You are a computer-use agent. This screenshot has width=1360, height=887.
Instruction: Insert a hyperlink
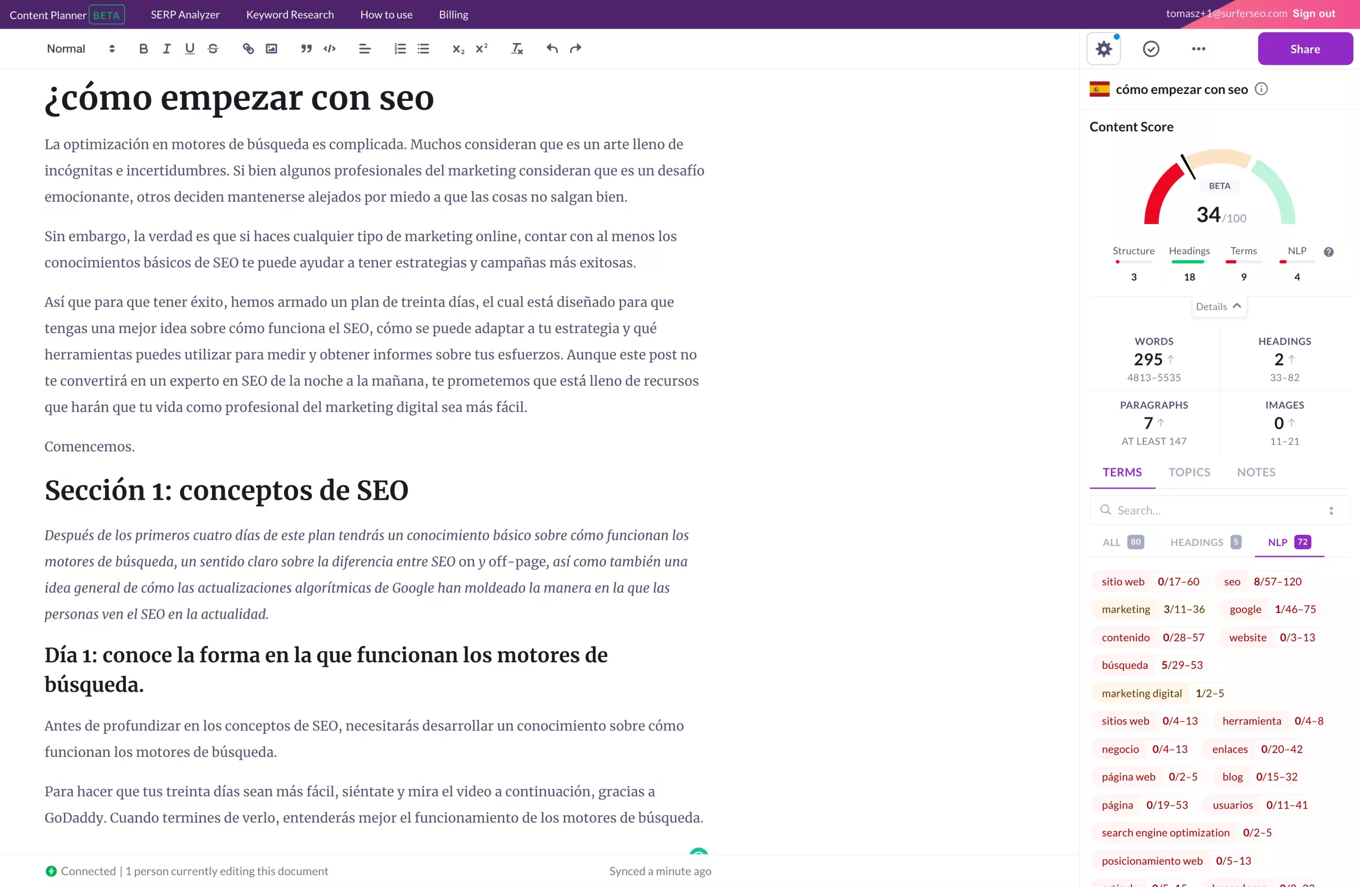coord(248,48)
